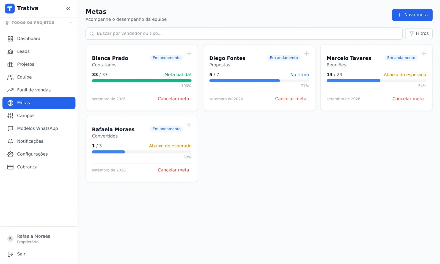Click the move handle on Marcelo Tavares card
440x264 pixels.
[424, 53]
